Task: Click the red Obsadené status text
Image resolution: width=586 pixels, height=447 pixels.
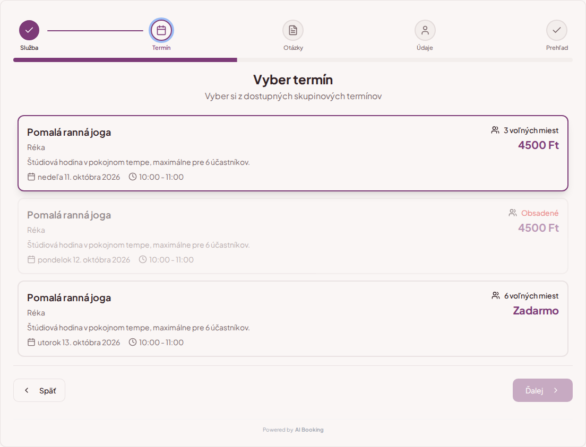Action: tap(540, 213)
